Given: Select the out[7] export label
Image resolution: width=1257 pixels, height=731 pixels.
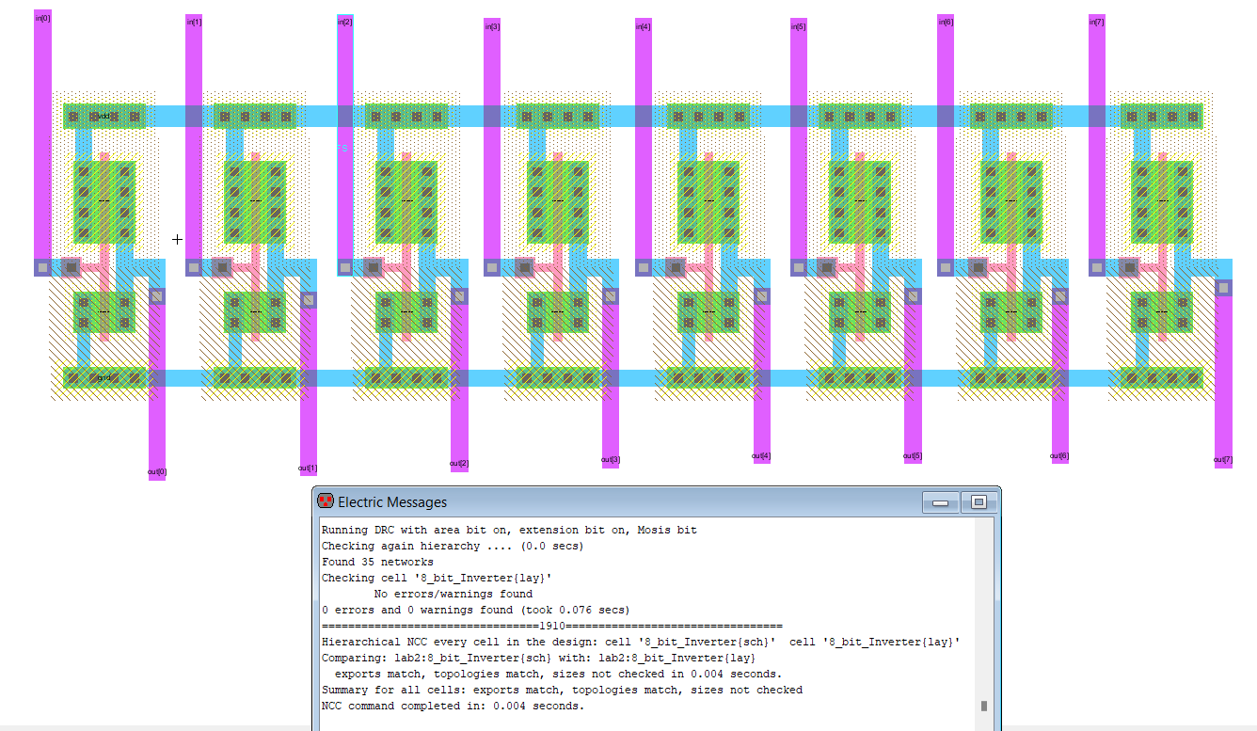Looking at the screenshot, I should (x=1223, y=459).
